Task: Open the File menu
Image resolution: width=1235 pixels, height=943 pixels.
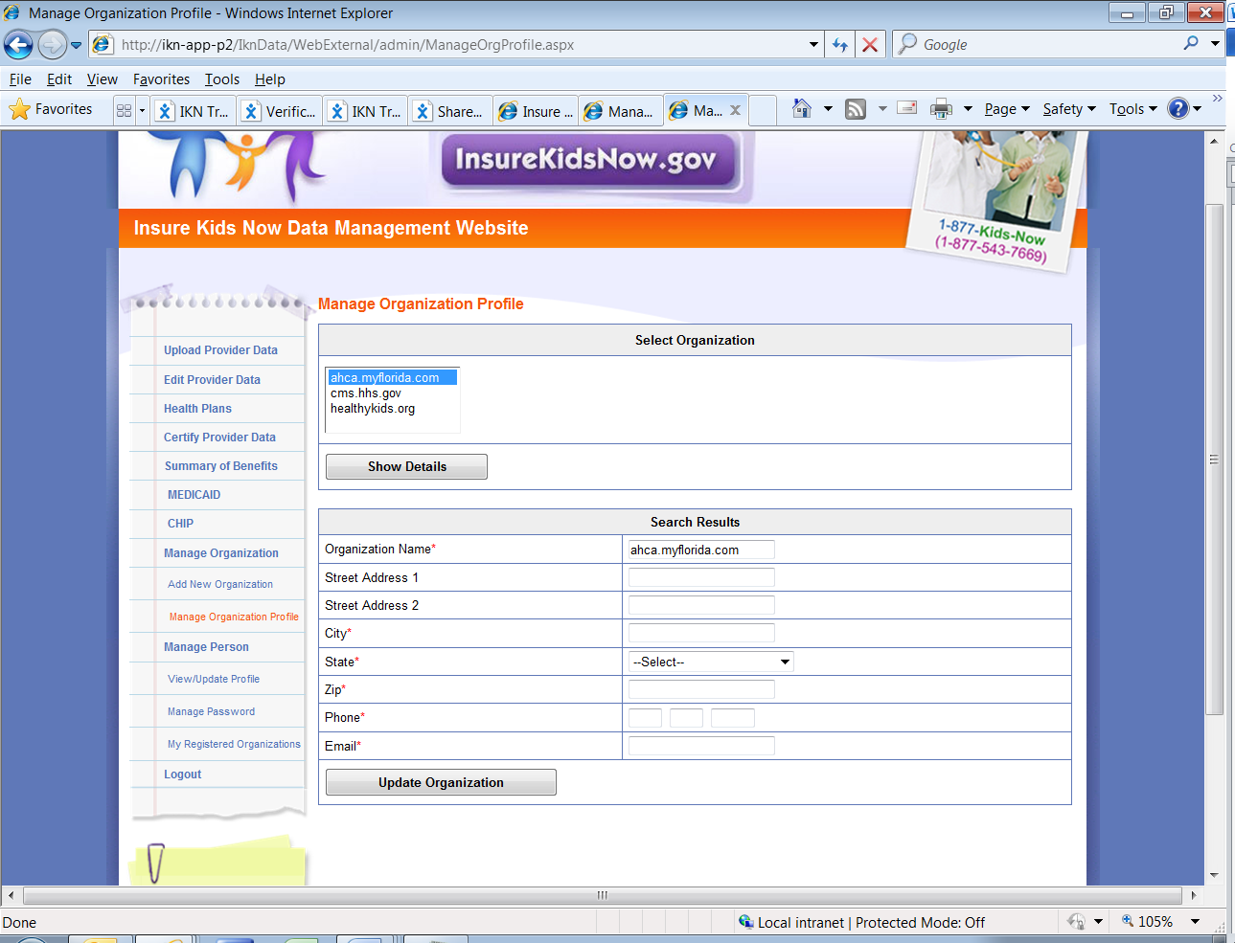Action: click(20, 79)
